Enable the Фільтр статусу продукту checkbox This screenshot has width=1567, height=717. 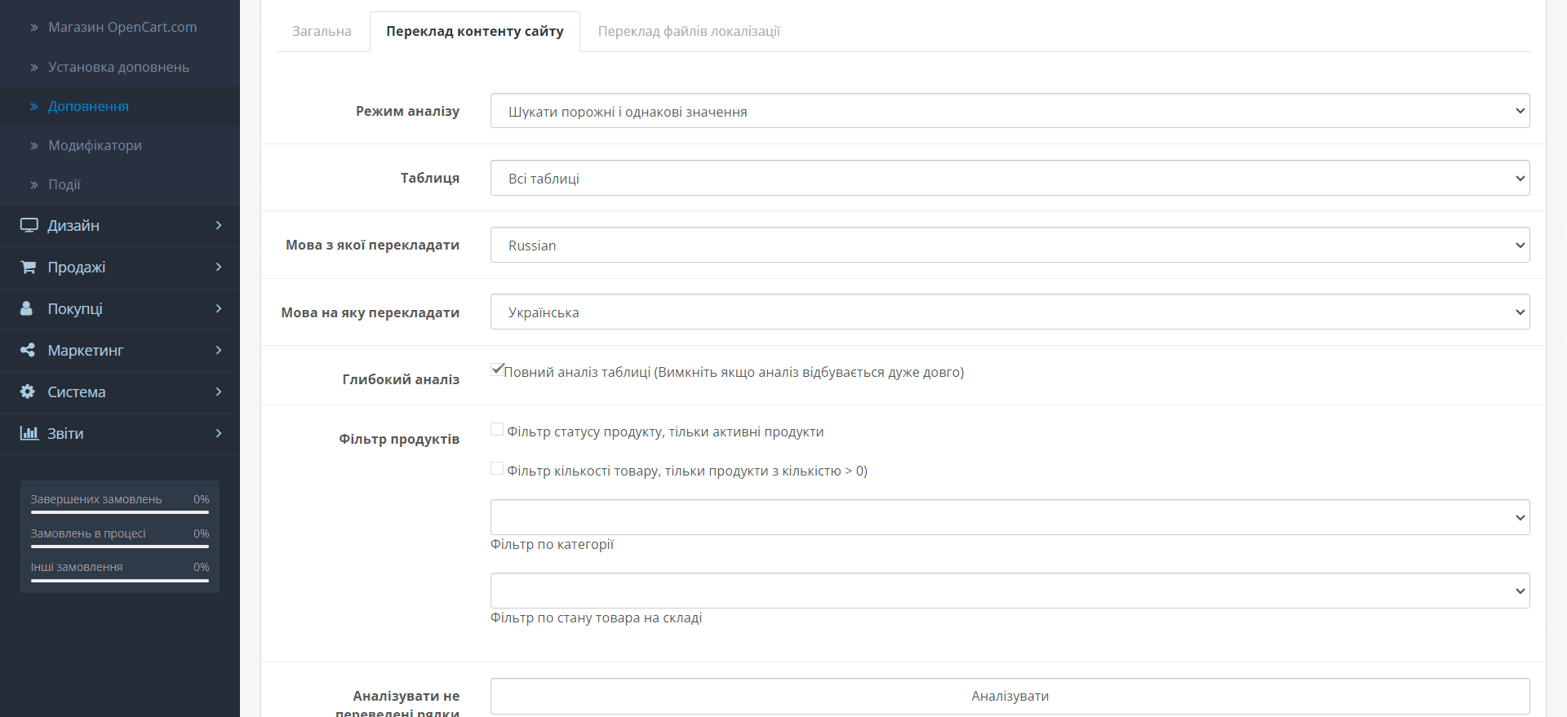[x=497, y=429]
